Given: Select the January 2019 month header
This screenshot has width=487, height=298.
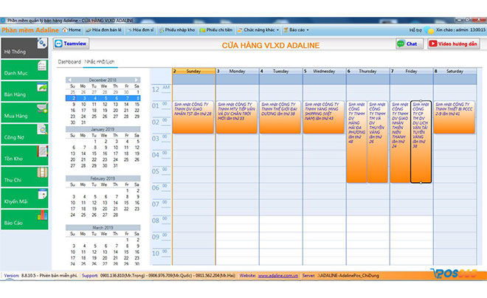Looking at the screenshot, I should (103, 129).
